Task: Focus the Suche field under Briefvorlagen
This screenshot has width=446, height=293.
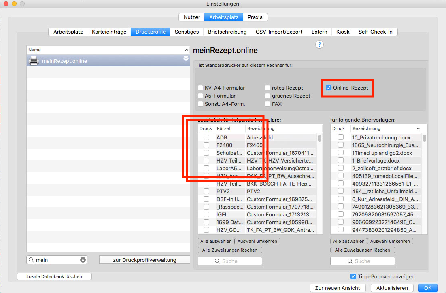Action: click(x=362, y=261)
